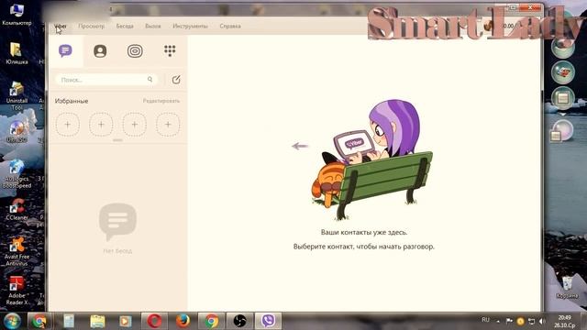Click the compose new message icon
587x330 pixels.
(176, 80)
